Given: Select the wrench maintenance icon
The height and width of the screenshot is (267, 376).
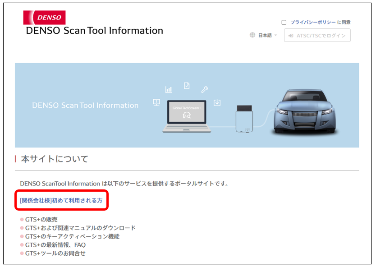Looking at the screenshot, I should click(205, 89).
